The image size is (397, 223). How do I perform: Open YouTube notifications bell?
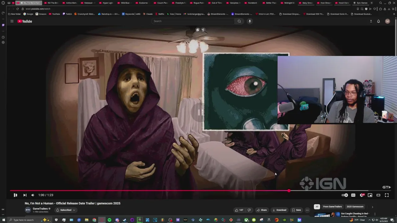[x=378, y=21]
